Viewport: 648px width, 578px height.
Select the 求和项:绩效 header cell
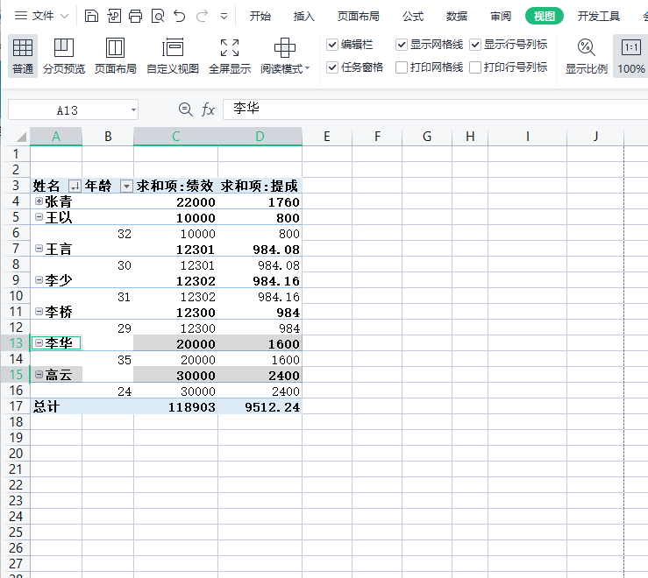coord(175,187)
